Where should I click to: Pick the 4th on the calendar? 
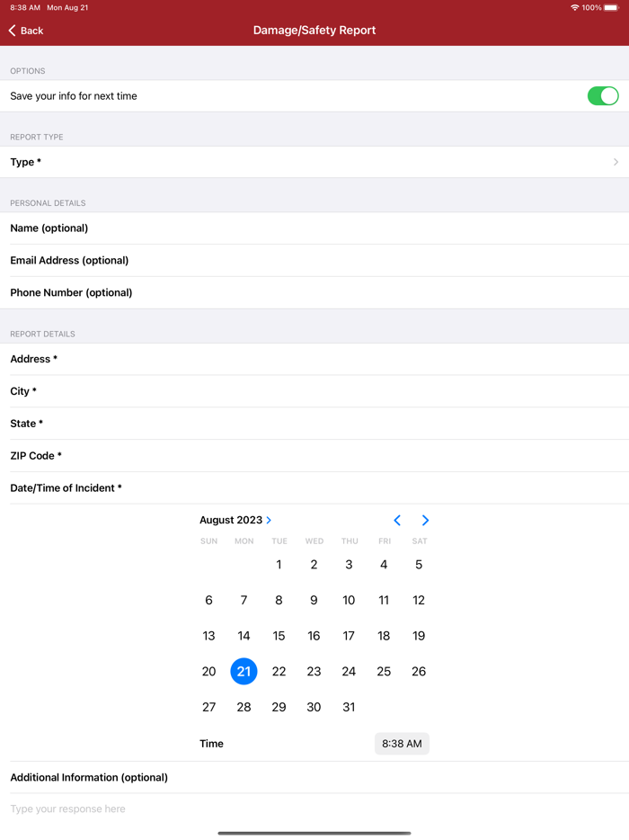tap(384, 565)
